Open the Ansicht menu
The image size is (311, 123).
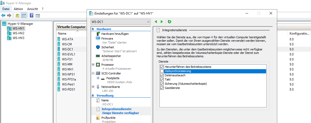point(32,9)
